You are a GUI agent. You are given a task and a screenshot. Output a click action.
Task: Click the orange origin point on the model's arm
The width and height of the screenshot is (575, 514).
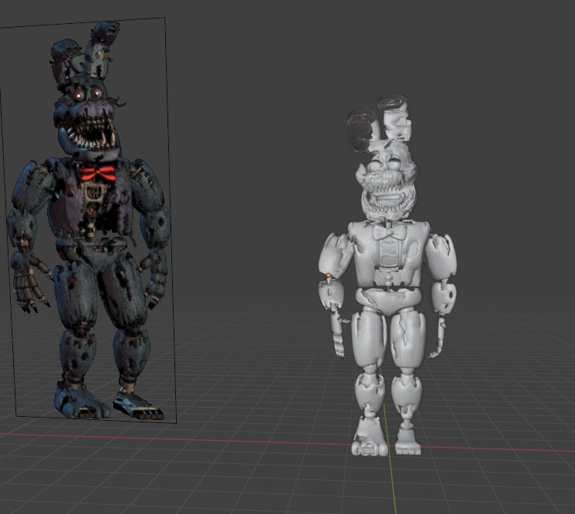click(328, 275)
